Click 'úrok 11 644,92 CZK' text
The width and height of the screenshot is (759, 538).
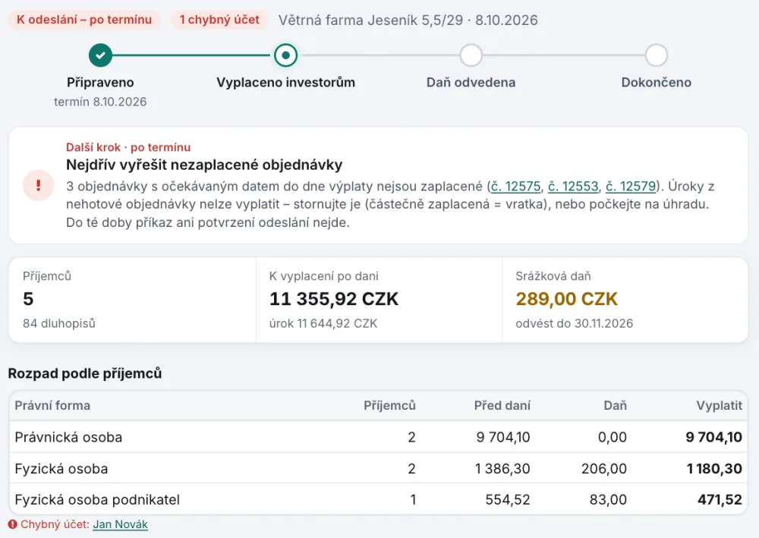pyautogui.click(x=323, y=323)
